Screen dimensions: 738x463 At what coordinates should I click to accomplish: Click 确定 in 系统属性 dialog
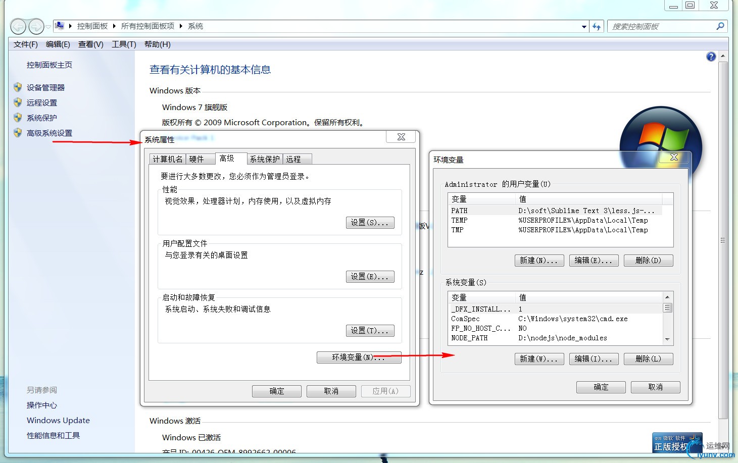coord(277,391)
